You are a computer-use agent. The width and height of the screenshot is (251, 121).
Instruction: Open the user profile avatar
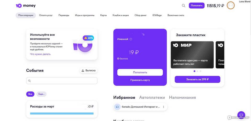(x=231, y=5)
